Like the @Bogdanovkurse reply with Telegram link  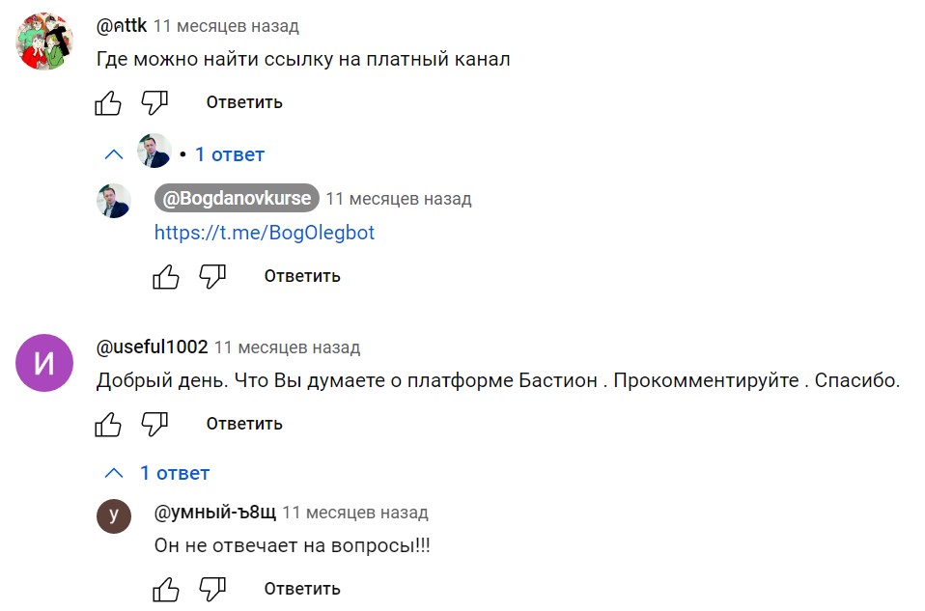[166, 277]
